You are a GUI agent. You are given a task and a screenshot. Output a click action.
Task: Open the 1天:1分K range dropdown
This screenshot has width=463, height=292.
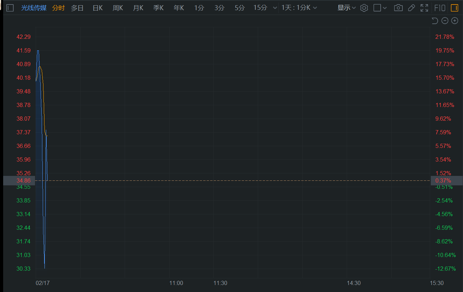coord(299,8)
